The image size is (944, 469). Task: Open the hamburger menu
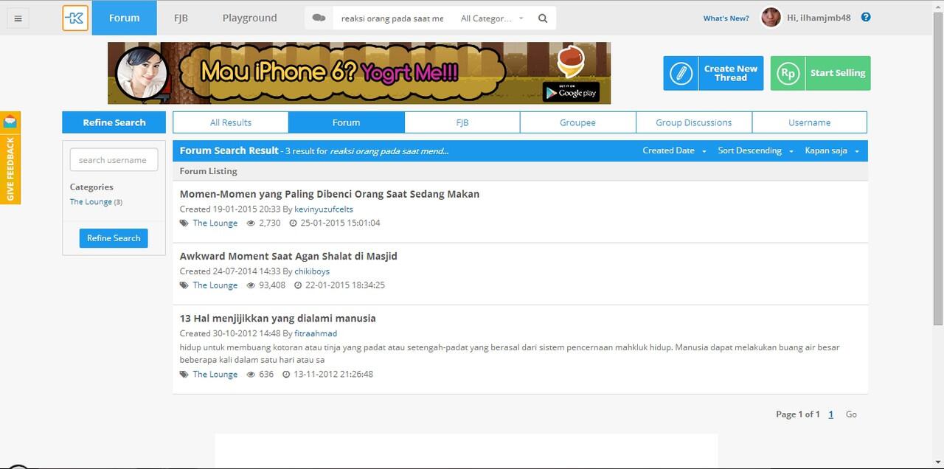(x=18, y=18)
